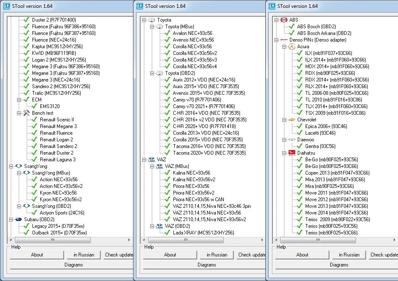Select Tacoma 2020+ VDO entry
This screenshot has width=398, height=281.
[x=209, y=153]
